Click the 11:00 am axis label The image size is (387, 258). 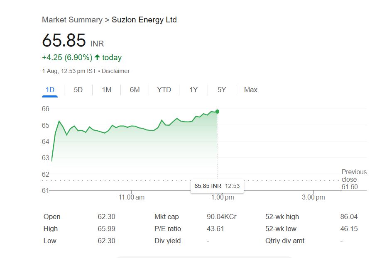click(132, 197)
